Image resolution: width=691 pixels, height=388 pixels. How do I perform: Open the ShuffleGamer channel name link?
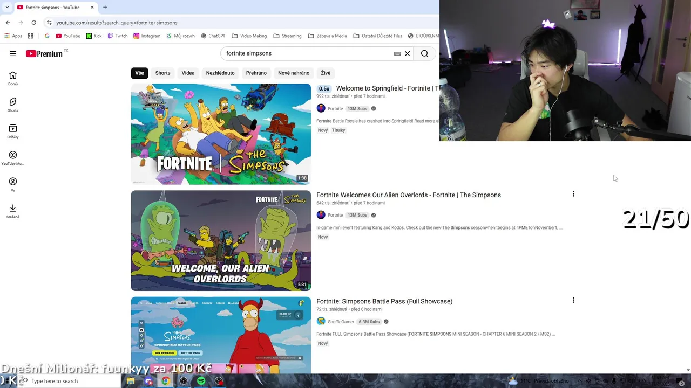coord(341,322)
